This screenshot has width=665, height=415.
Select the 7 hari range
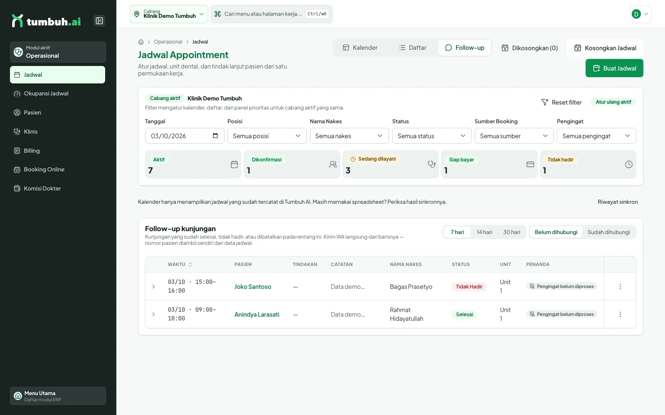click(x=457, y=232)
